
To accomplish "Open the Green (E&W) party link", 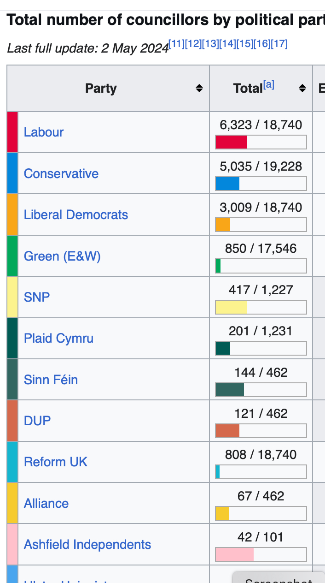I will pos(62,256).
